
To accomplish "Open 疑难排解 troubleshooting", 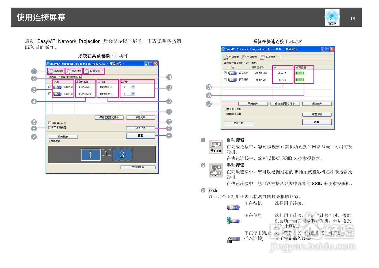I will point(63,137).
